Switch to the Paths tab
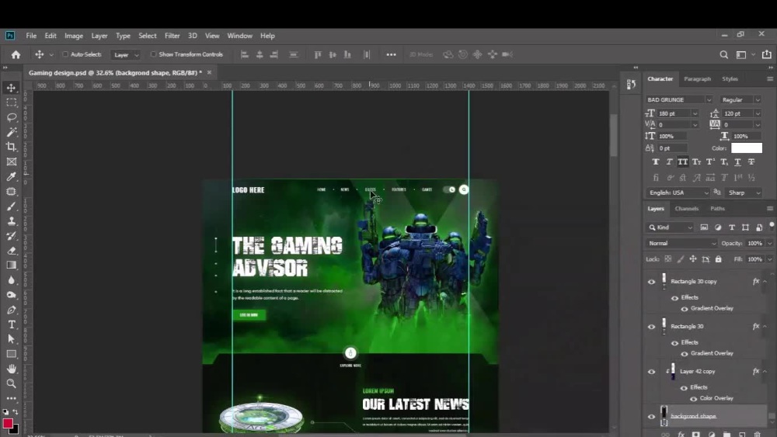 [x=717, y=209]
